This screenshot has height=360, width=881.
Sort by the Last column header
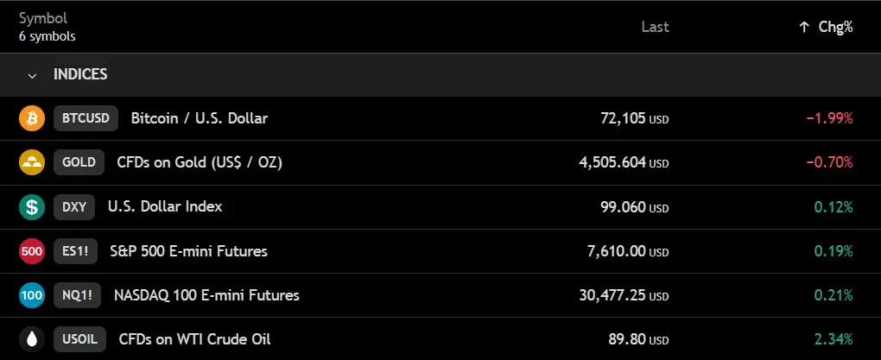655,27
